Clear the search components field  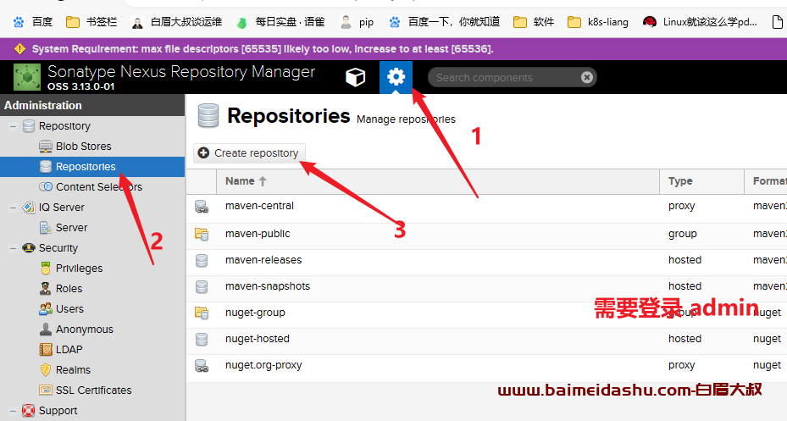click(x=587, y=77)
